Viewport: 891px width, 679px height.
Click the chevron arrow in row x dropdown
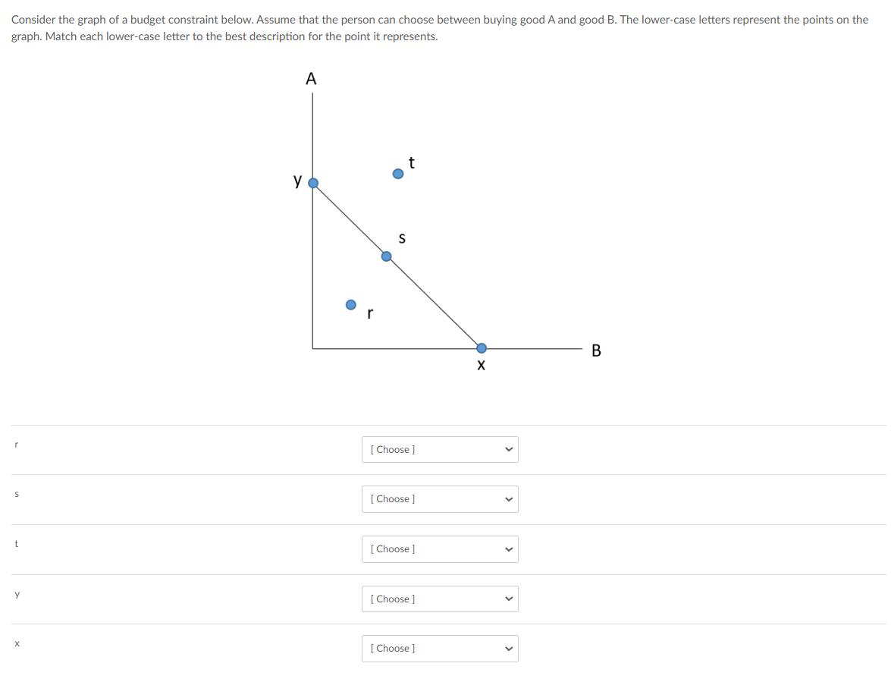[x=509, y=649]
